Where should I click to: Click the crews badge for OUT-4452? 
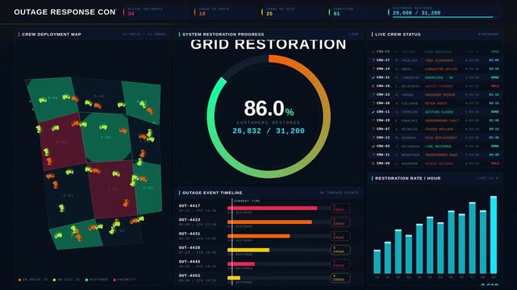click(340, 278)
